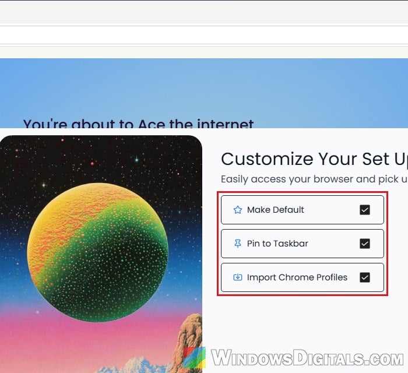Uncheck the Import Chrome Profiles checkbox
The width and height of the screenshot is (408, 373).
[364, 277]
